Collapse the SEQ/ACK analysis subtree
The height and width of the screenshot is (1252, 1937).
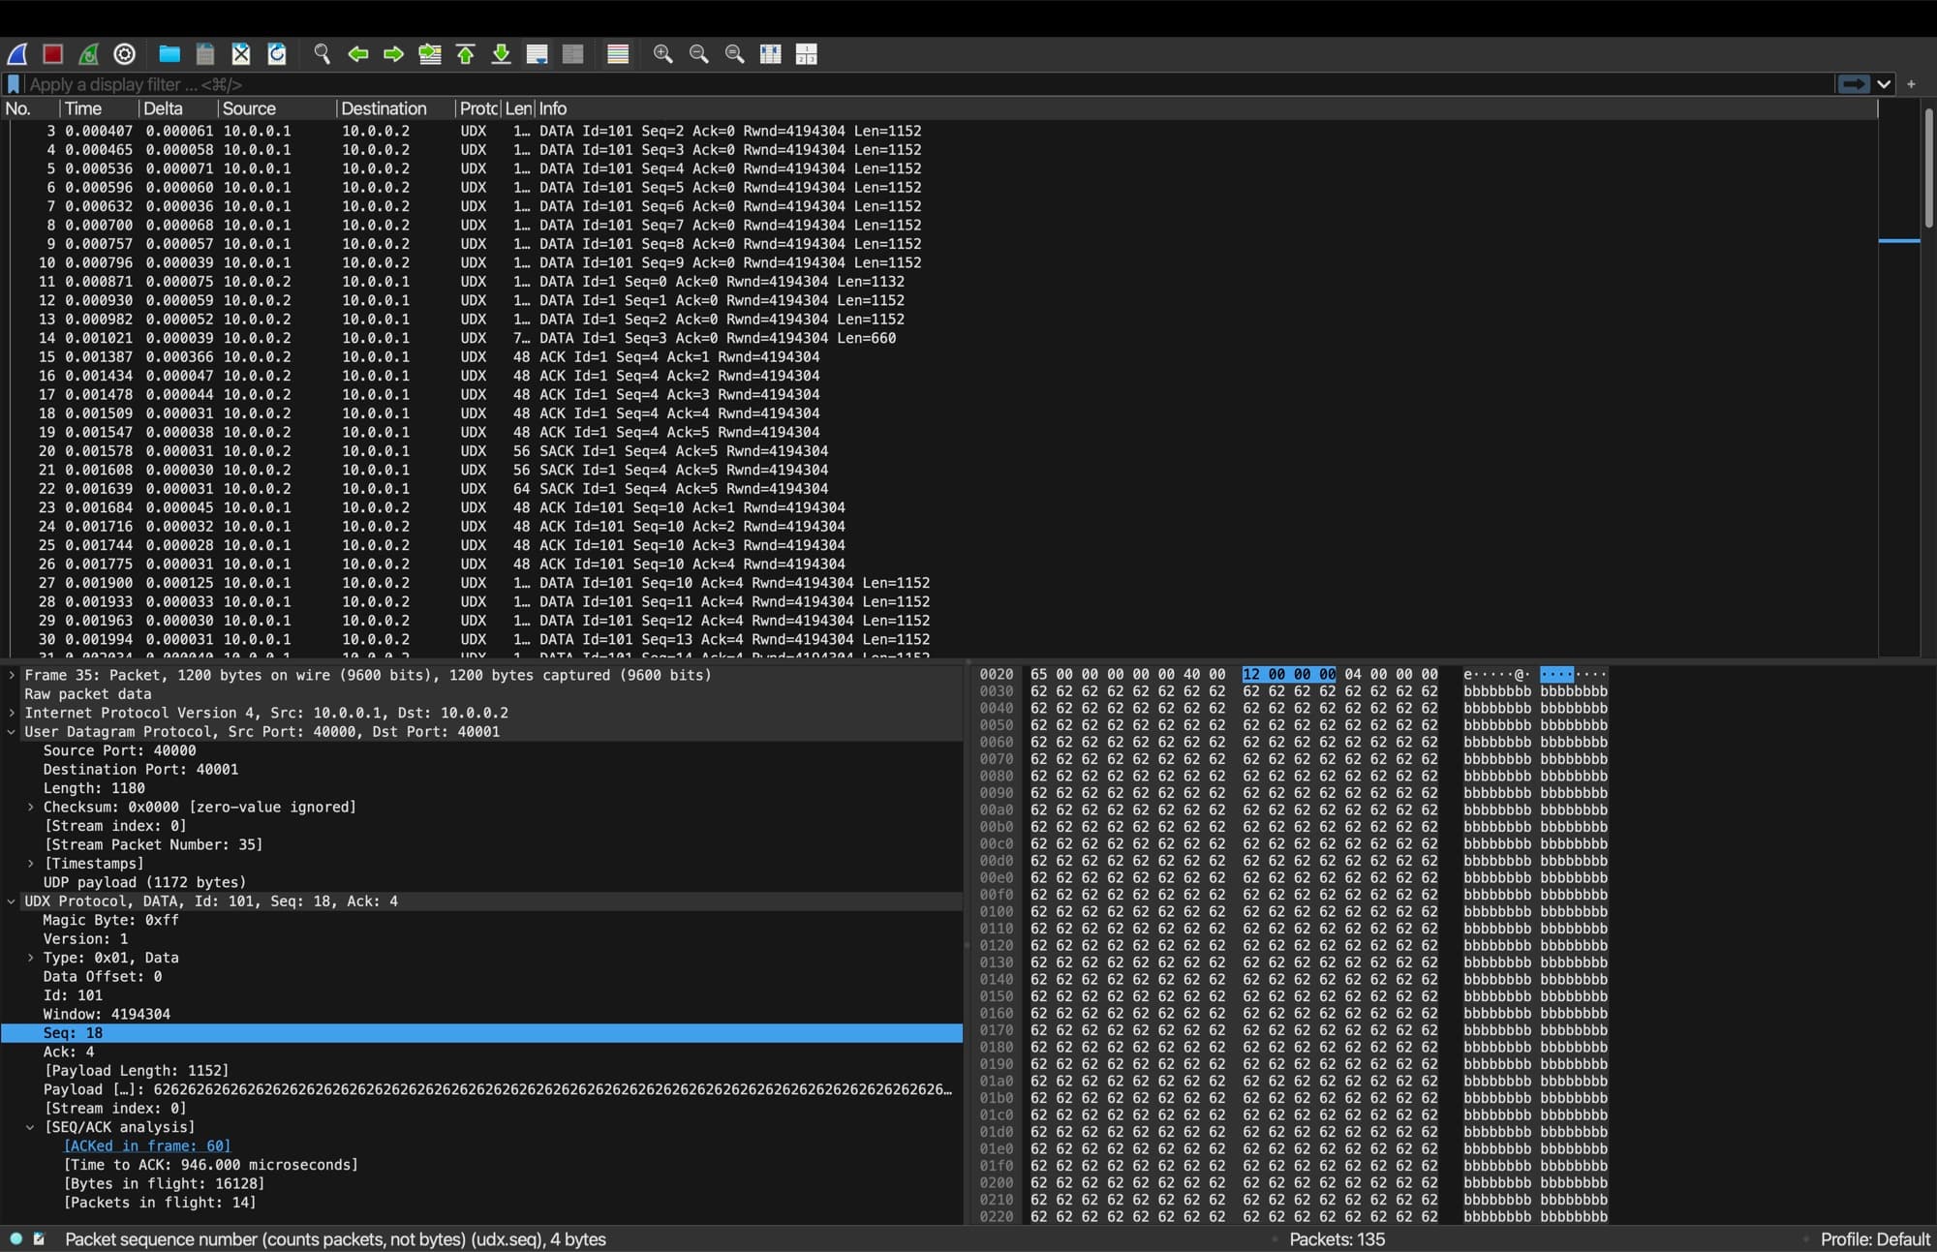pos(30,1127)
